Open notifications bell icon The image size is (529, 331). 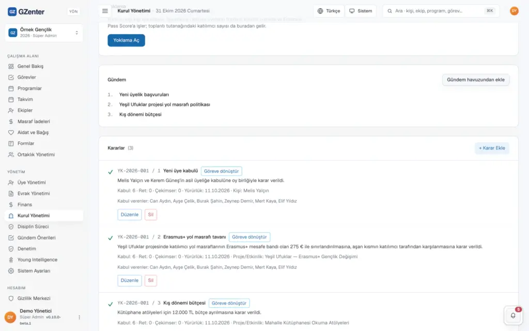coord(513,315)
